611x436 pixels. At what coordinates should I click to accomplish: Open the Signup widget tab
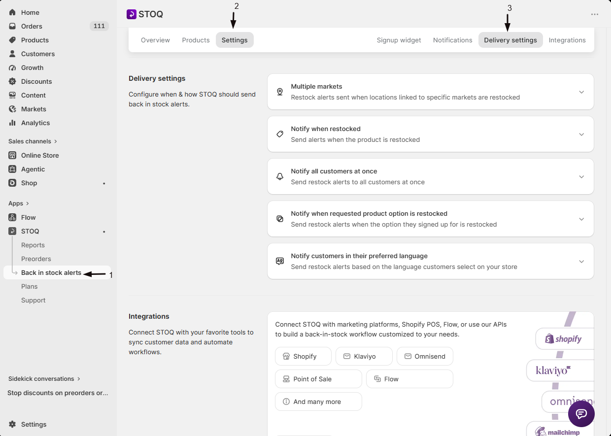click(x=399, y=40)
